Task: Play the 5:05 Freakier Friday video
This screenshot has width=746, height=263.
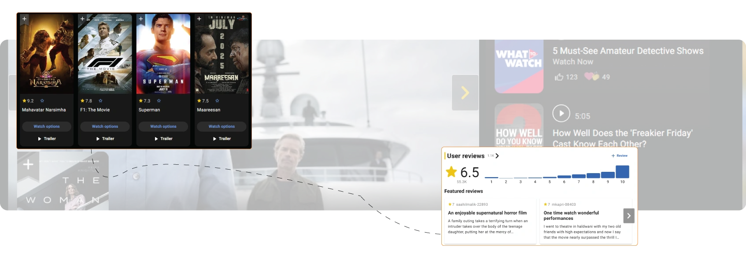Action: pos(561,114)
